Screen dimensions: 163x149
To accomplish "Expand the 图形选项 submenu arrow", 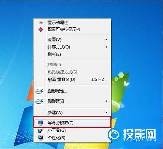I will 106,101.
